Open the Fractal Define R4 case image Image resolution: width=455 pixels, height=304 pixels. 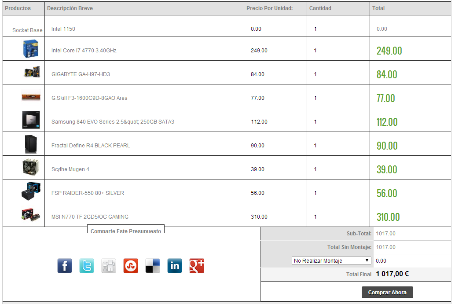coord(31,144)
